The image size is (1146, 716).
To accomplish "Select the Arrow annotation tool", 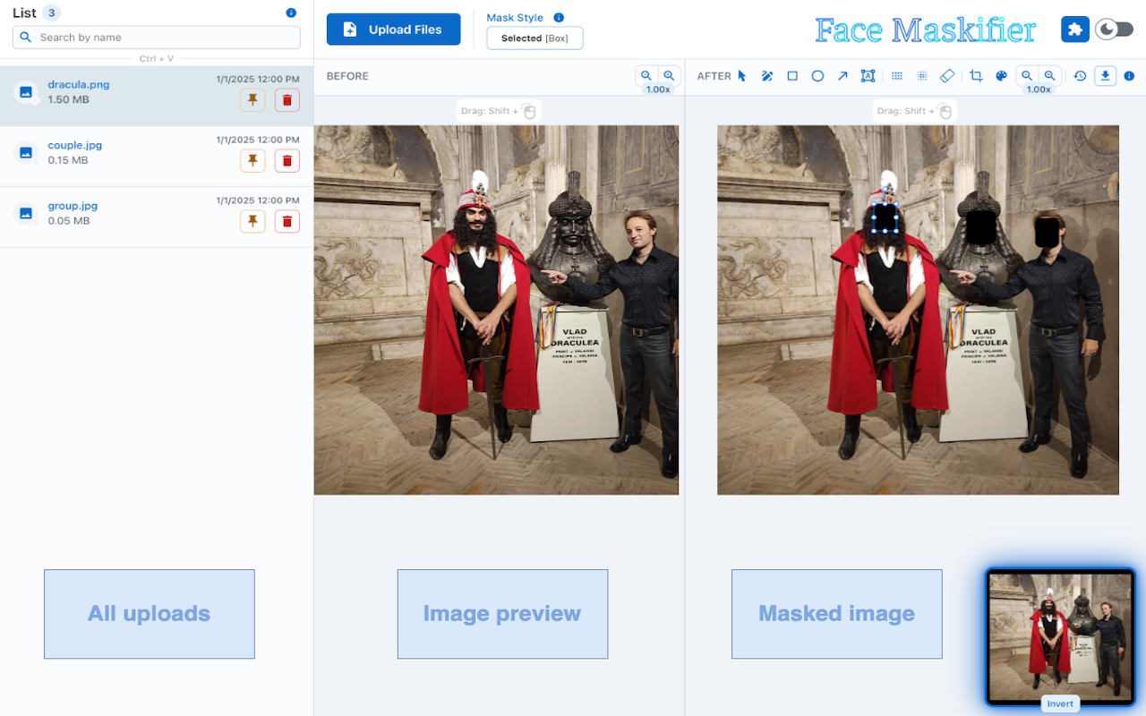I will [x=842, y=75].
